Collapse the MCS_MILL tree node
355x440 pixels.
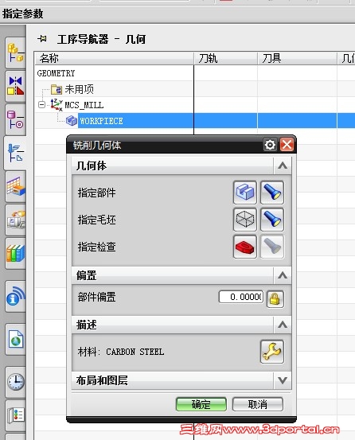click(42, 105)
